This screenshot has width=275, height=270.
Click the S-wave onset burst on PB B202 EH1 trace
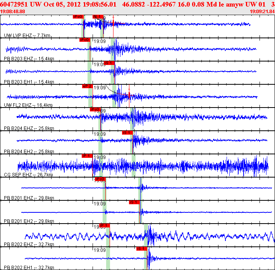(x=150, y=258)
